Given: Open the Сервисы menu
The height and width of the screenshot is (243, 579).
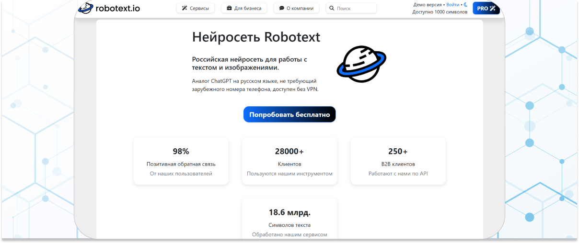Looking at the screenshot, I should 196,8.
